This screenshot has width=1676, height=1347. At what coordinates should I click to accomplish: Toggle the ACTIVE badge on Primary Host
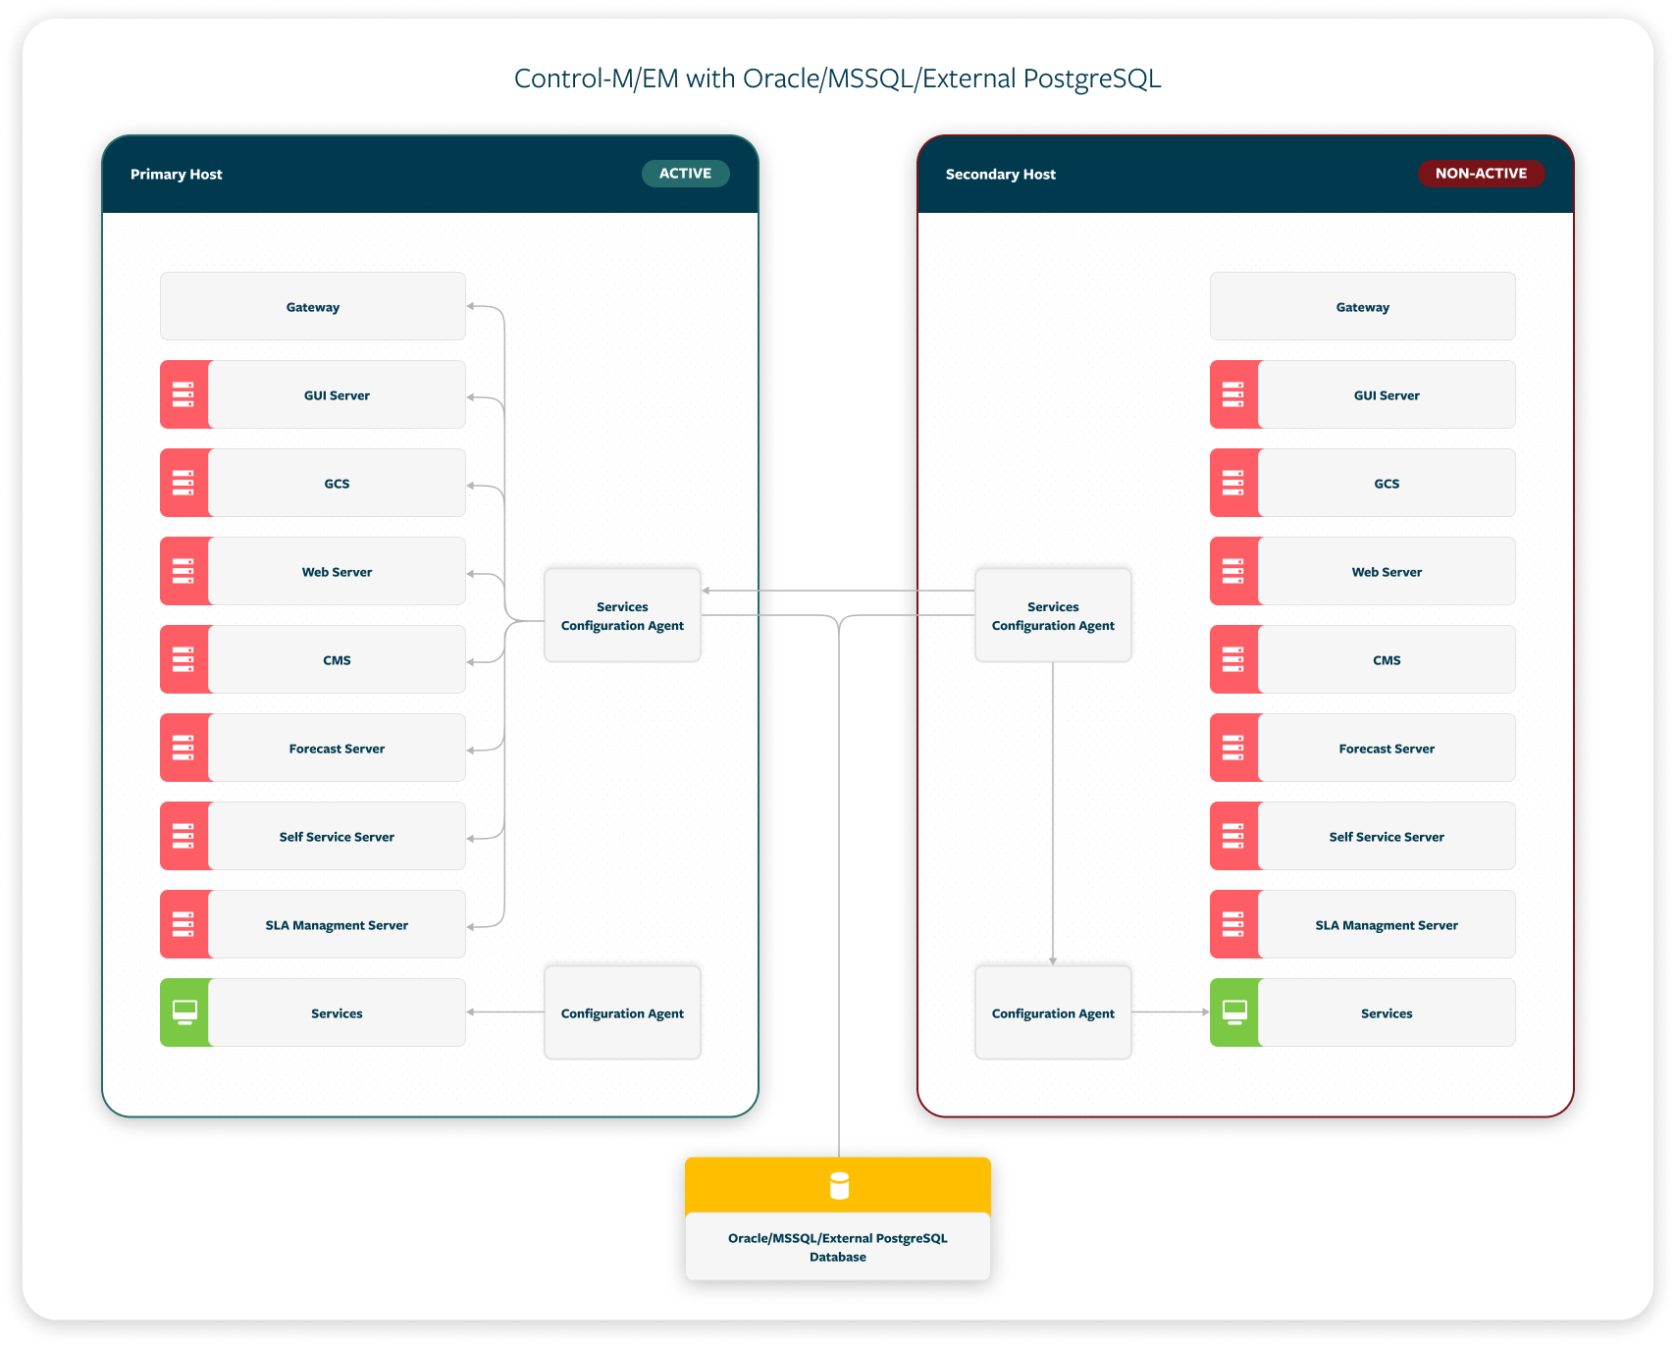coord(685,173)
